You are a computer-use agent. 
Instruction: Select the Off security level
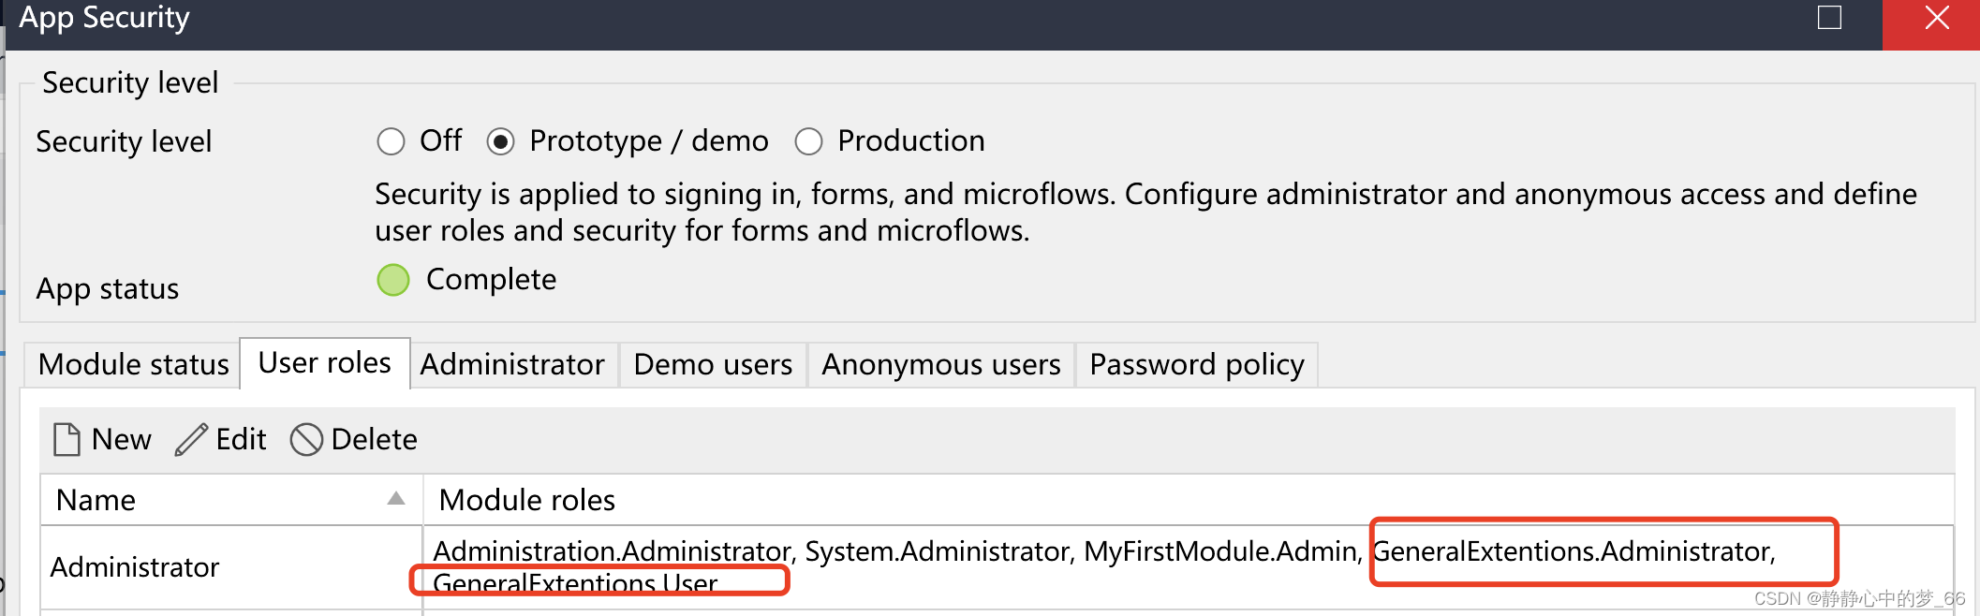point(392,141)
